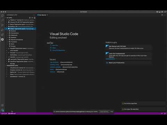Expand the Dropbox app chevron
This screenshot has height=125, width=167.
tap(7, 70)
